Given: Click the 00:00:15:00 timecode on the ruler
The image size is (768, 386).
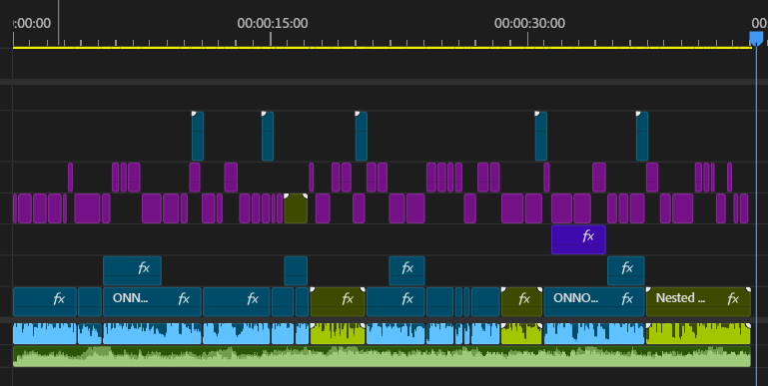Looking at the screenshot, I should click(273, 23).
